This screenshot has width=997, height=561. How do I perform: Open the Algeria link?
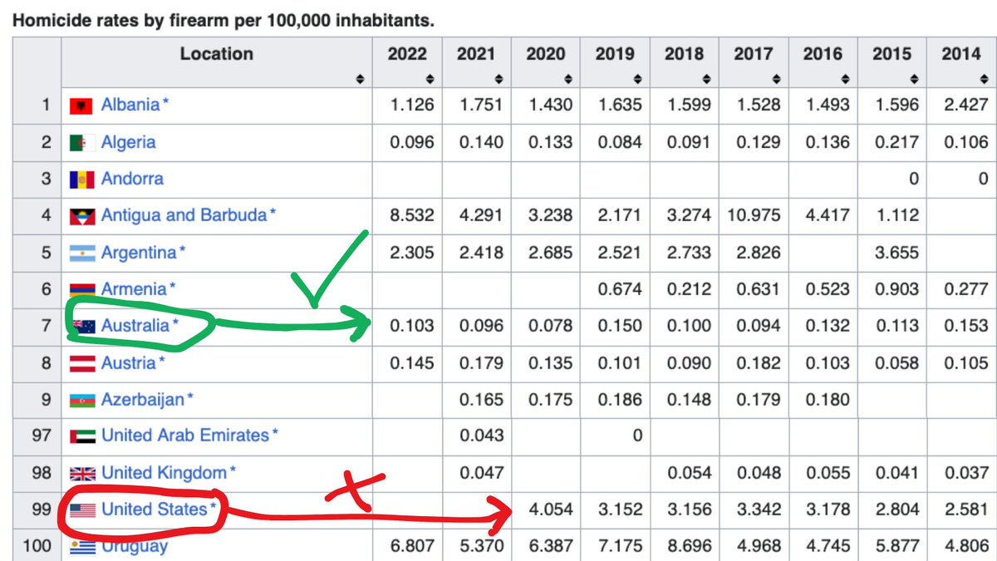[x=128, y=142]
